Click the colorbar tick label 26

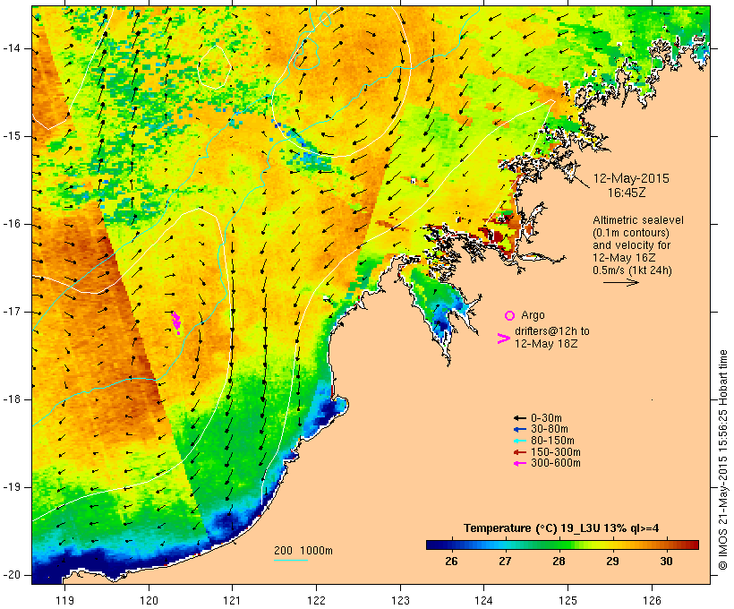coord(451,562)
